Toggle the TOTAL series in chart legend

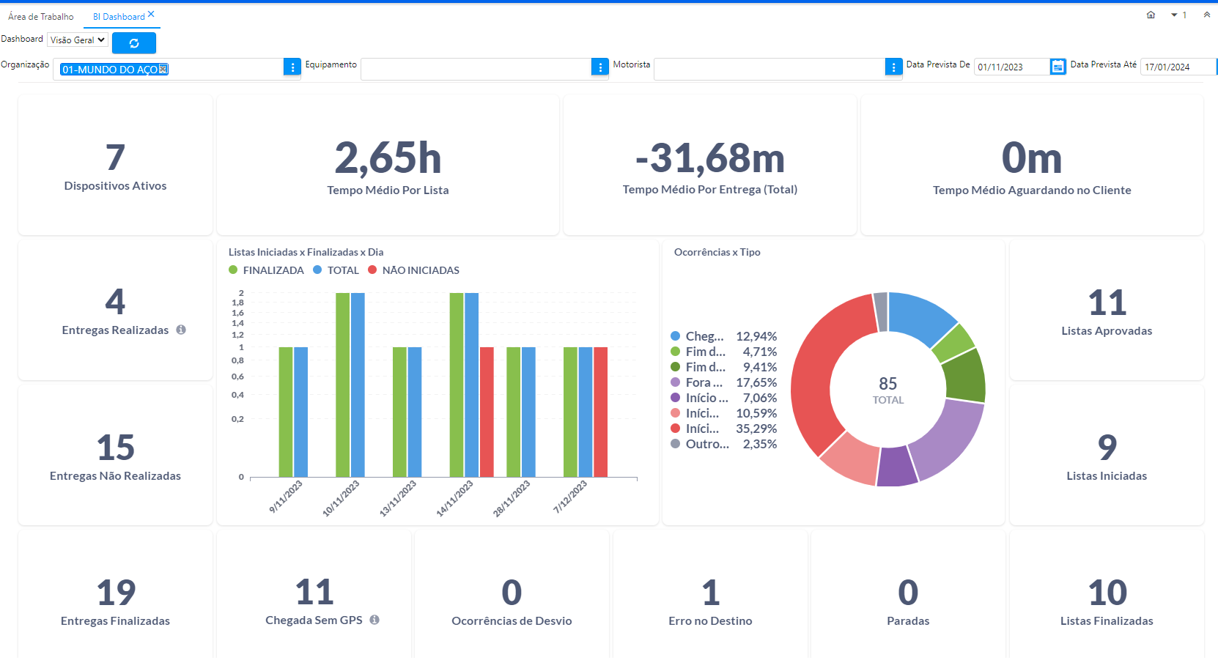336,270
